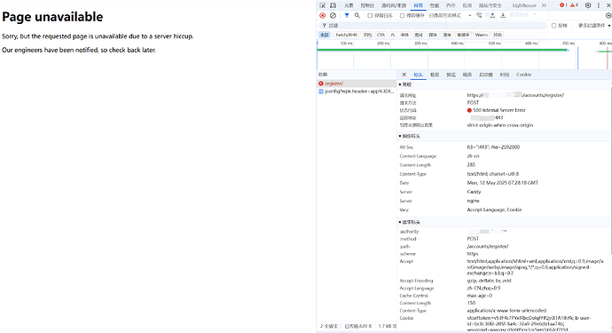Filter requests by Fetch/XHR type
The image size is (612, 333).
click(346, 35)
